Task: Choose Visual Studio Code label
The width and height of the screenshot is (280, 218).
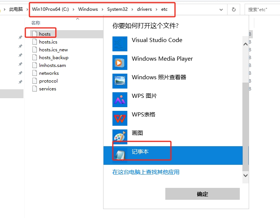Action: pos(157,40)
